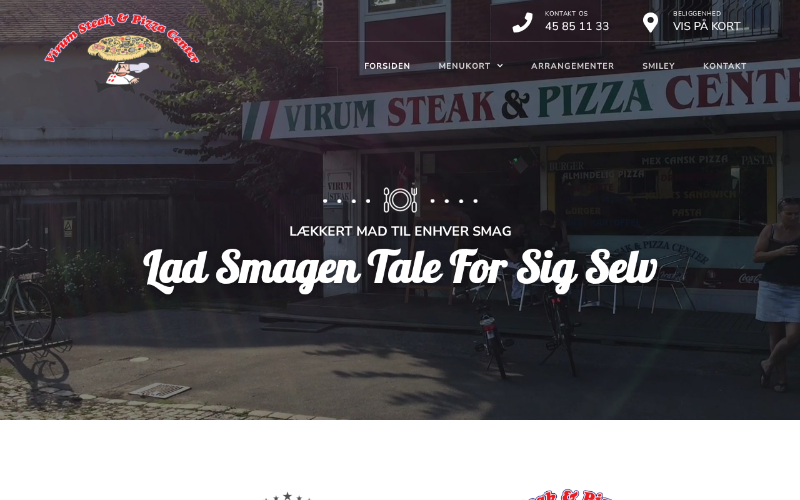Click the dotted divider right of the plate icon

pyautogui.click(x=454, y=201)
